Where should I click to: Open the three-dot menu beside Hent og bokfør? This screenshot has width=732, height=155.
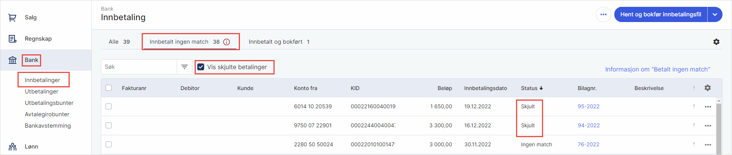coord(603,14)
